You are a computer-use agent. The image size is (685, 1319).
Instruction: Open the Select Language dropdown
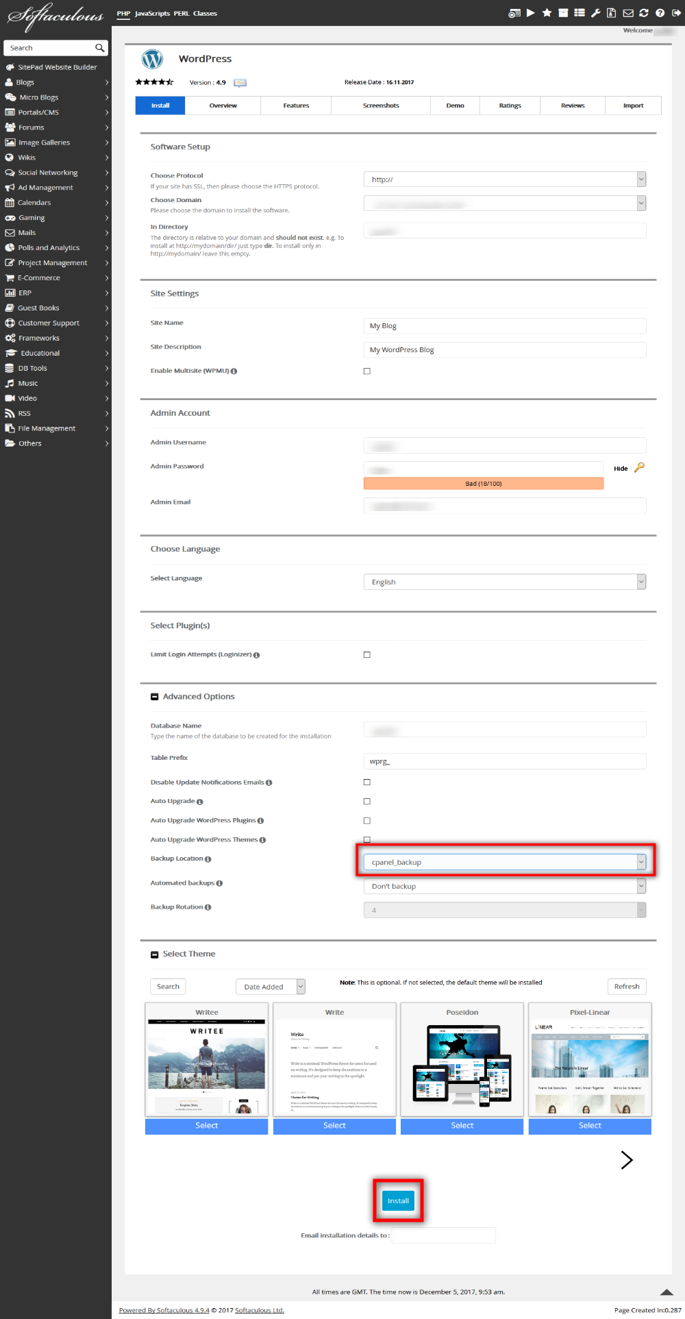point(505,582)
